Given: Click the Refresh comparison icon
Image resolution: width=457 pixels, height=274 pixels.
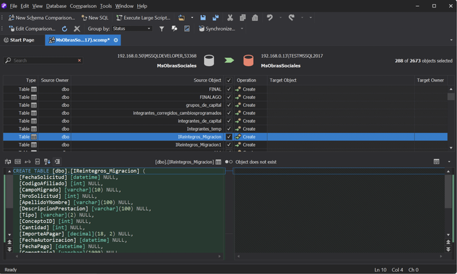Looking at the screenshot, I should pyautogui.click(x=65, y=29).
